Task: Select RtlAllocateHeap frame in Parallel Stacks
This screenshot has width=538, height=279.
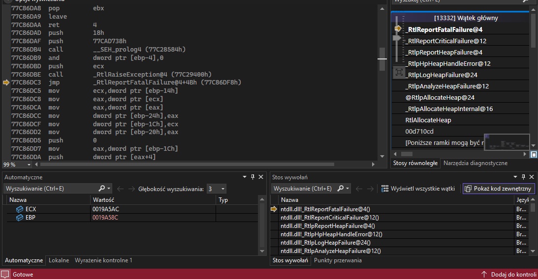Action: tap(428, 120)
